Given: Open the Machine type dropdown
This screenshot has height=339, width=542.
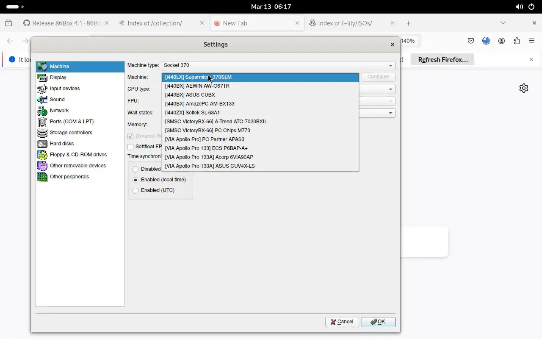Looking at the screenshot, I should (x=278, y=65).
